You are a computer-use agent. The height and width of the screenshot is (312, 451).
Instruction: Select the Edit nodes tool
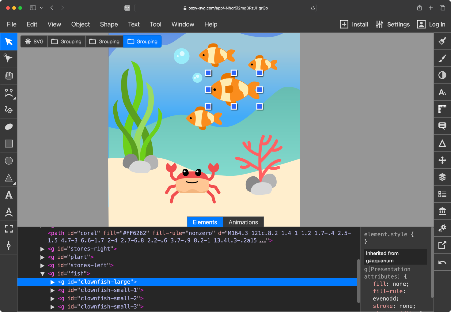pos(9,58)
